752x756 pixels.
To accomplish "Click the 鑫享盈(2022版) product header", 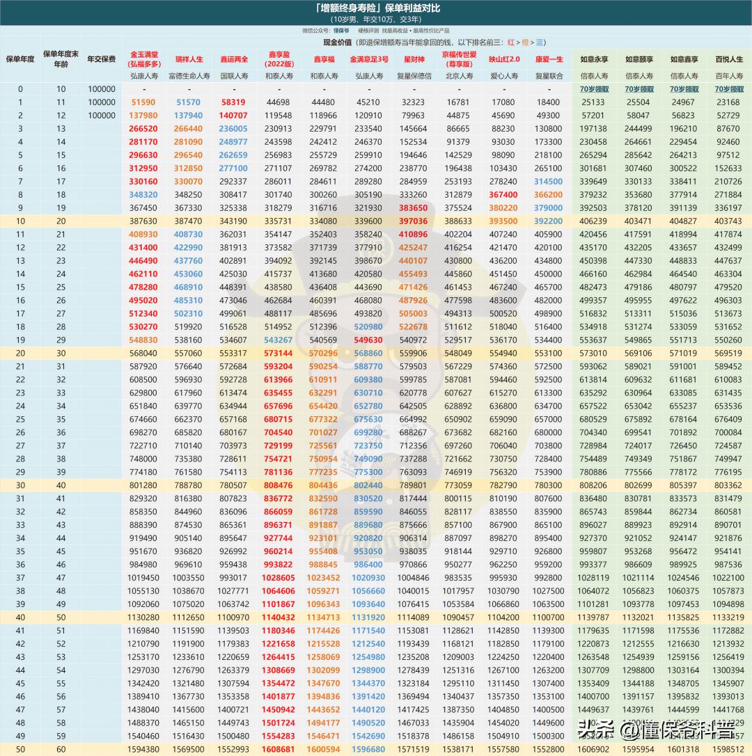I will click(279, 59).
